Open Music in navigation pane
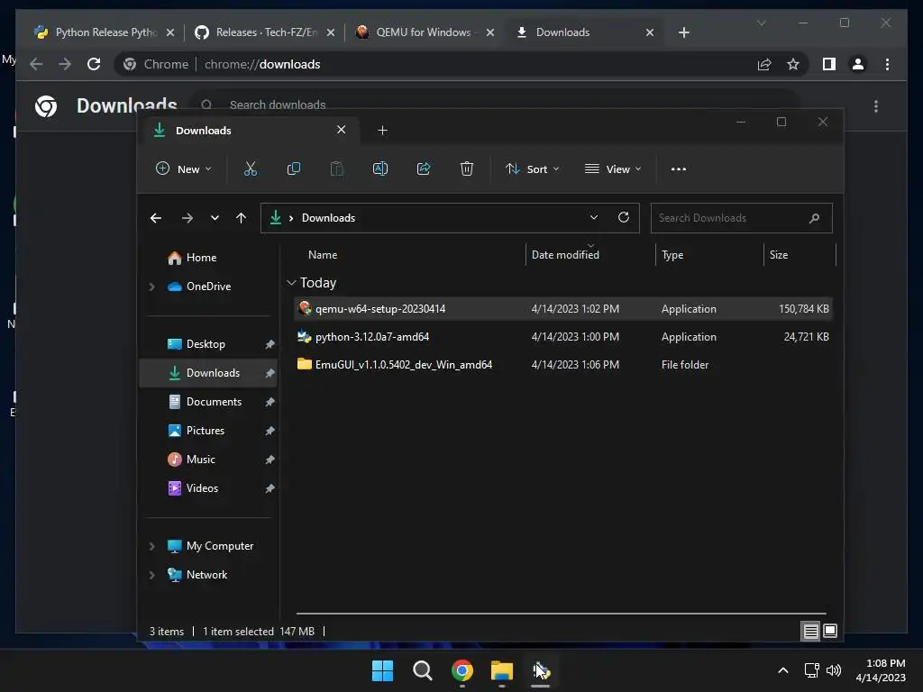This screenshot has width=923, height=692. coord(200,460)
